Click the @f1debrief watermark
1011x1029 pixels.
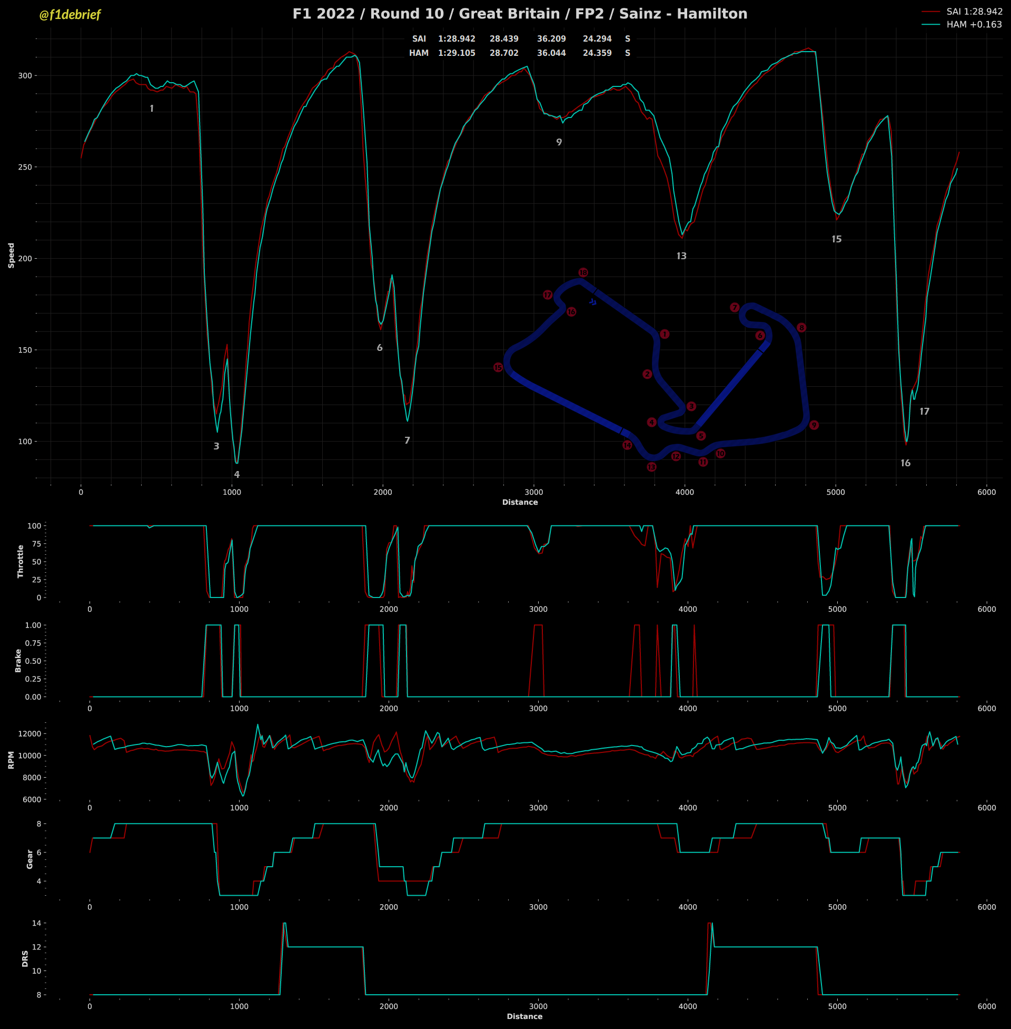(70, 15)
